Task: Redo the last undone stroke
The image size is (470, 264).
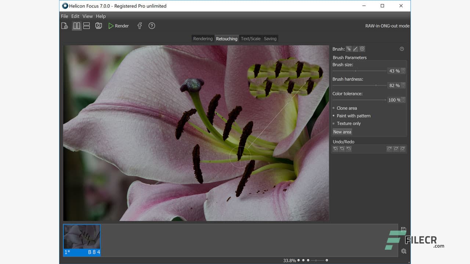Action: pos(391,149)
